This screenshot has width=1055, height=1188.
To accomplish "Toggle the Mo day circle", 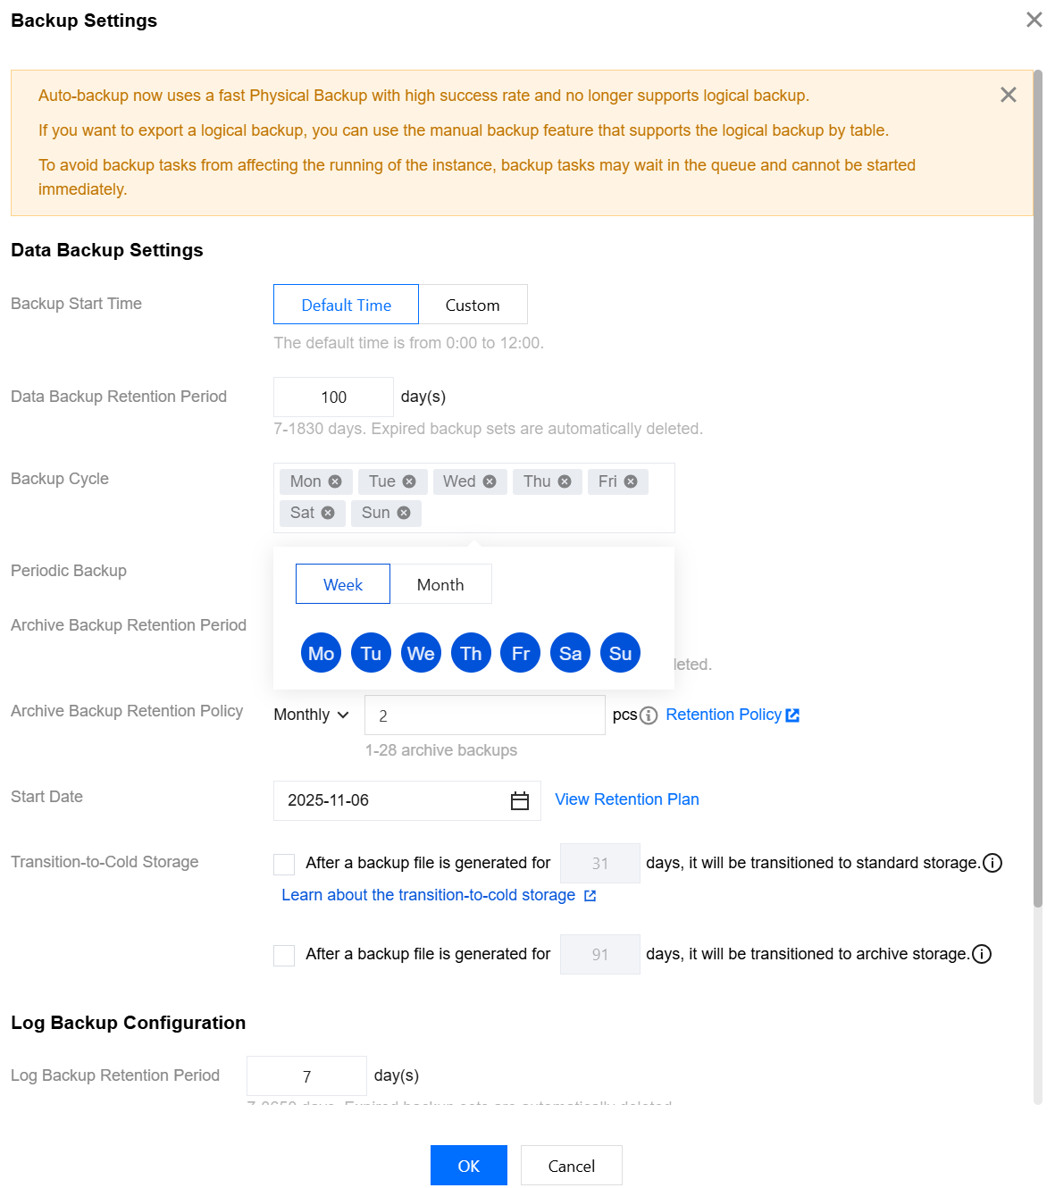I will pyautogui.click(x=321, y=653).
